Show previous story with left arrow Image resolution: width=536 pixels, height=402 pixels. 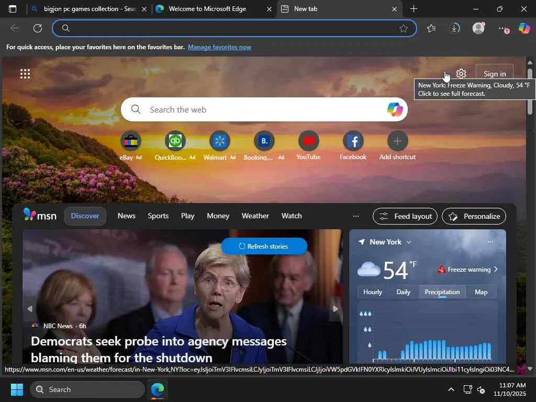(x=30, y=309)
